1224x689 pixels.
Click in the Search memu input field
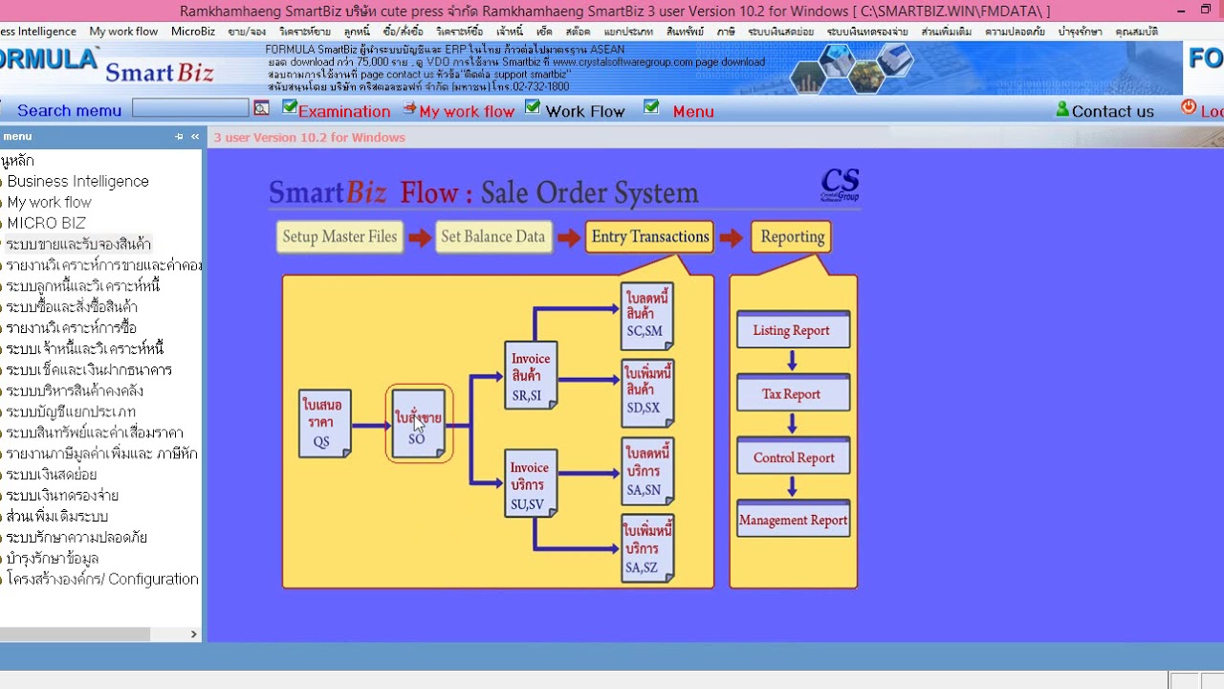pos(190,109)
